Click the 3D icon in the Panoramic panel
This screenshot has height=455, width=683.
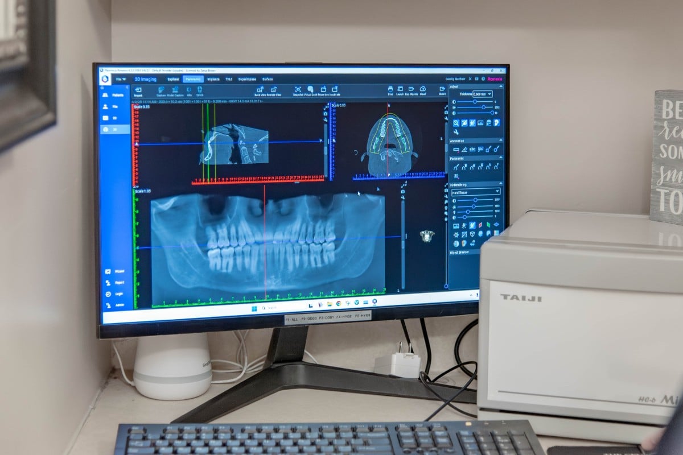click(456, 176)
